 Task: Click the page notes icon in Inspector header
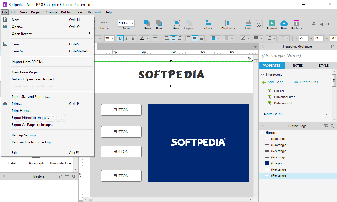point(333,46)
